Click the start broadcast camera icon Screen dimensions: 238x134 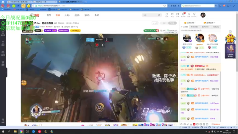pyautogui.click(x=178, y=15)
